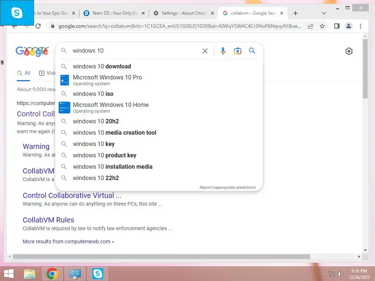Screen dimensions: 375x281
Task: Open network status tray icon
Action: 331,274
